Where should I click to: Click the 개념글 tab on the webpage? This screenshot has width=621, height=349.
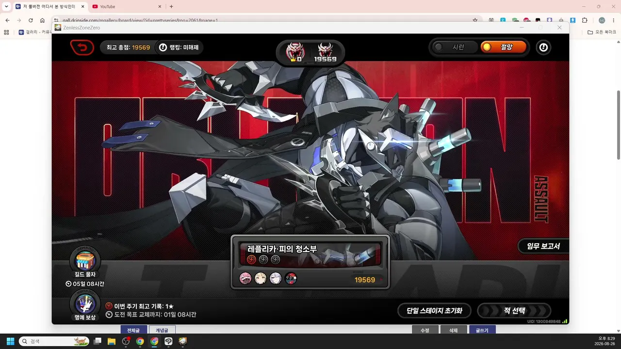coord(162,330)
